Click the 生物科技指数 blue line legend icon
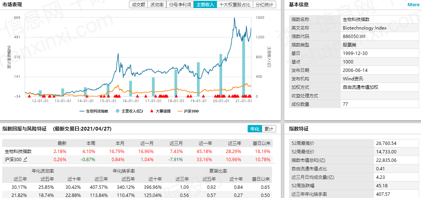This screenshot has width=421, height=198. [81, 111]
